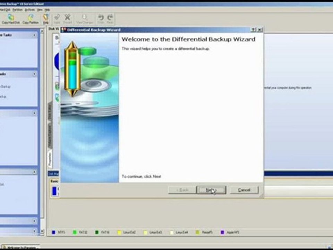Screen dimensions: 333x250
Task: Click the Redo toolbar icon
Action: [x=110, y=19]
